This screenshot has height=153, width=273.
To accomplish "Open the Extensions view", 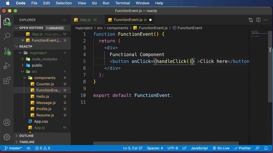I will tap(7, 81).
